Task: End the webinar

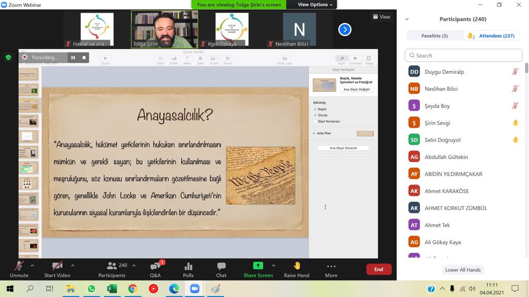Action: tap(379, 269)
